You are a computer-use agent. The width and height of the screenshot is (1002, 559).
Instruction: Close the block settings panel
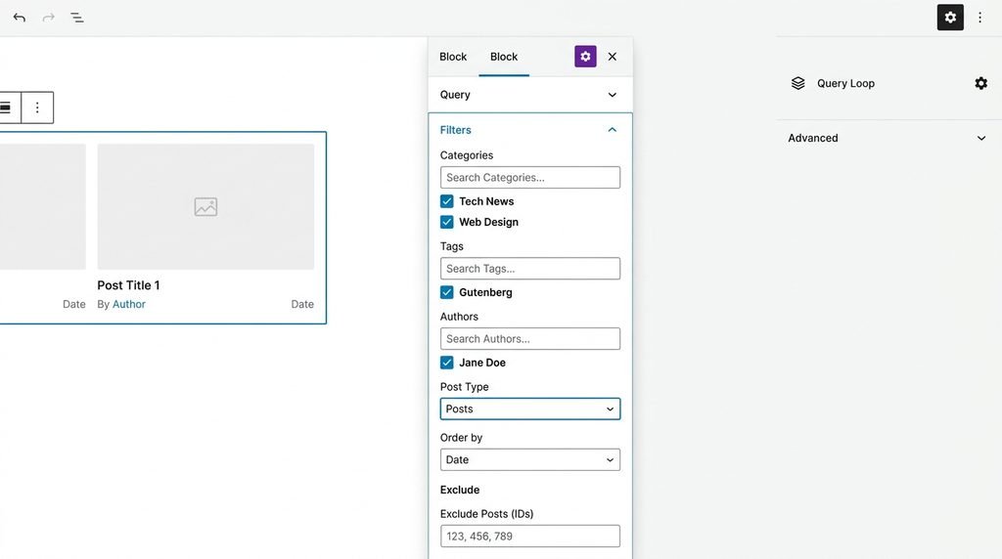[613, 56]
